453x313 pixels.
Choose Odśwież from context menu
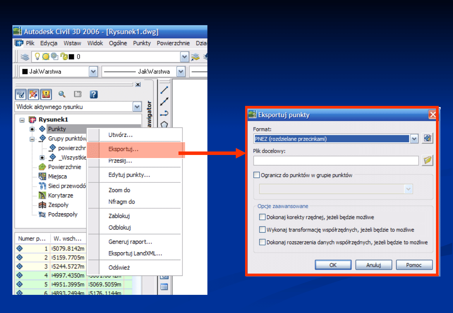click(119, 267)
